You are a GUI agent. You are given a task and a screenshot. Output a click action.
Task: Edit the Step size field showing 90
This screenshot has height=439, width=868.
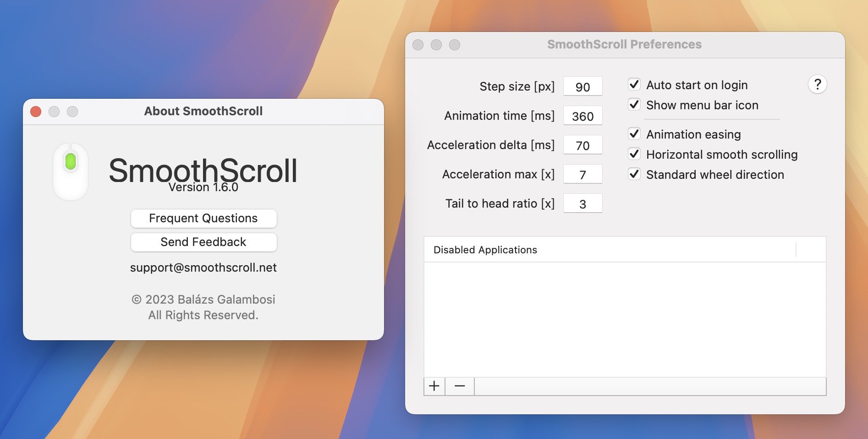(582, 86)
